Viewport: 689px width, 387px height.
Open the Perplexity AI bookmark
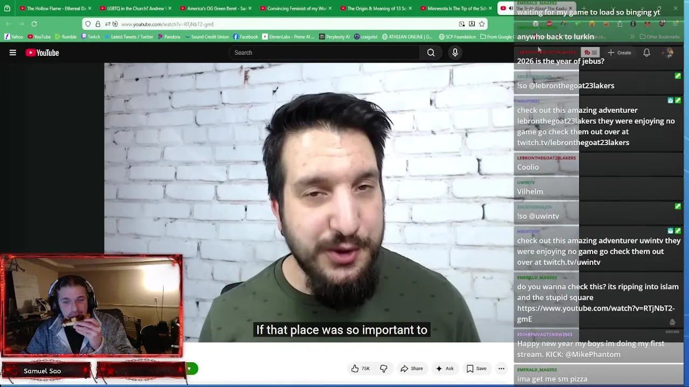click(x=334, y=37)
